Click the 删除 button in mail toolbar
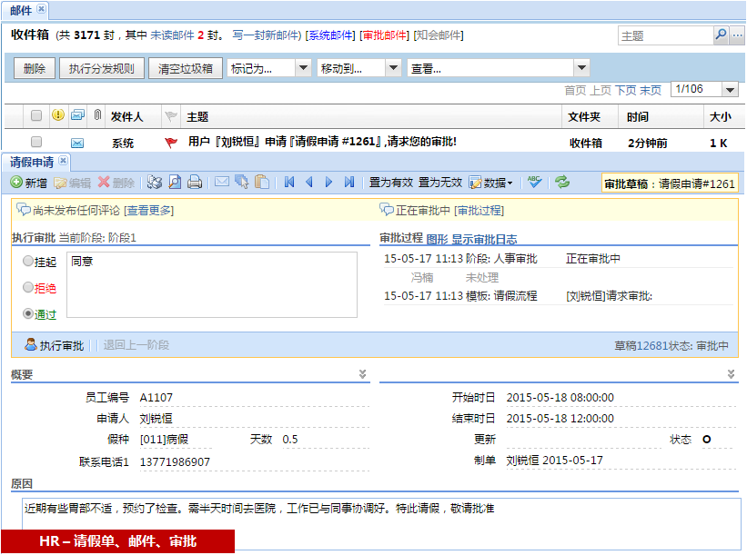This screenshot has width=747, height=555. click(x=35, y=68)
